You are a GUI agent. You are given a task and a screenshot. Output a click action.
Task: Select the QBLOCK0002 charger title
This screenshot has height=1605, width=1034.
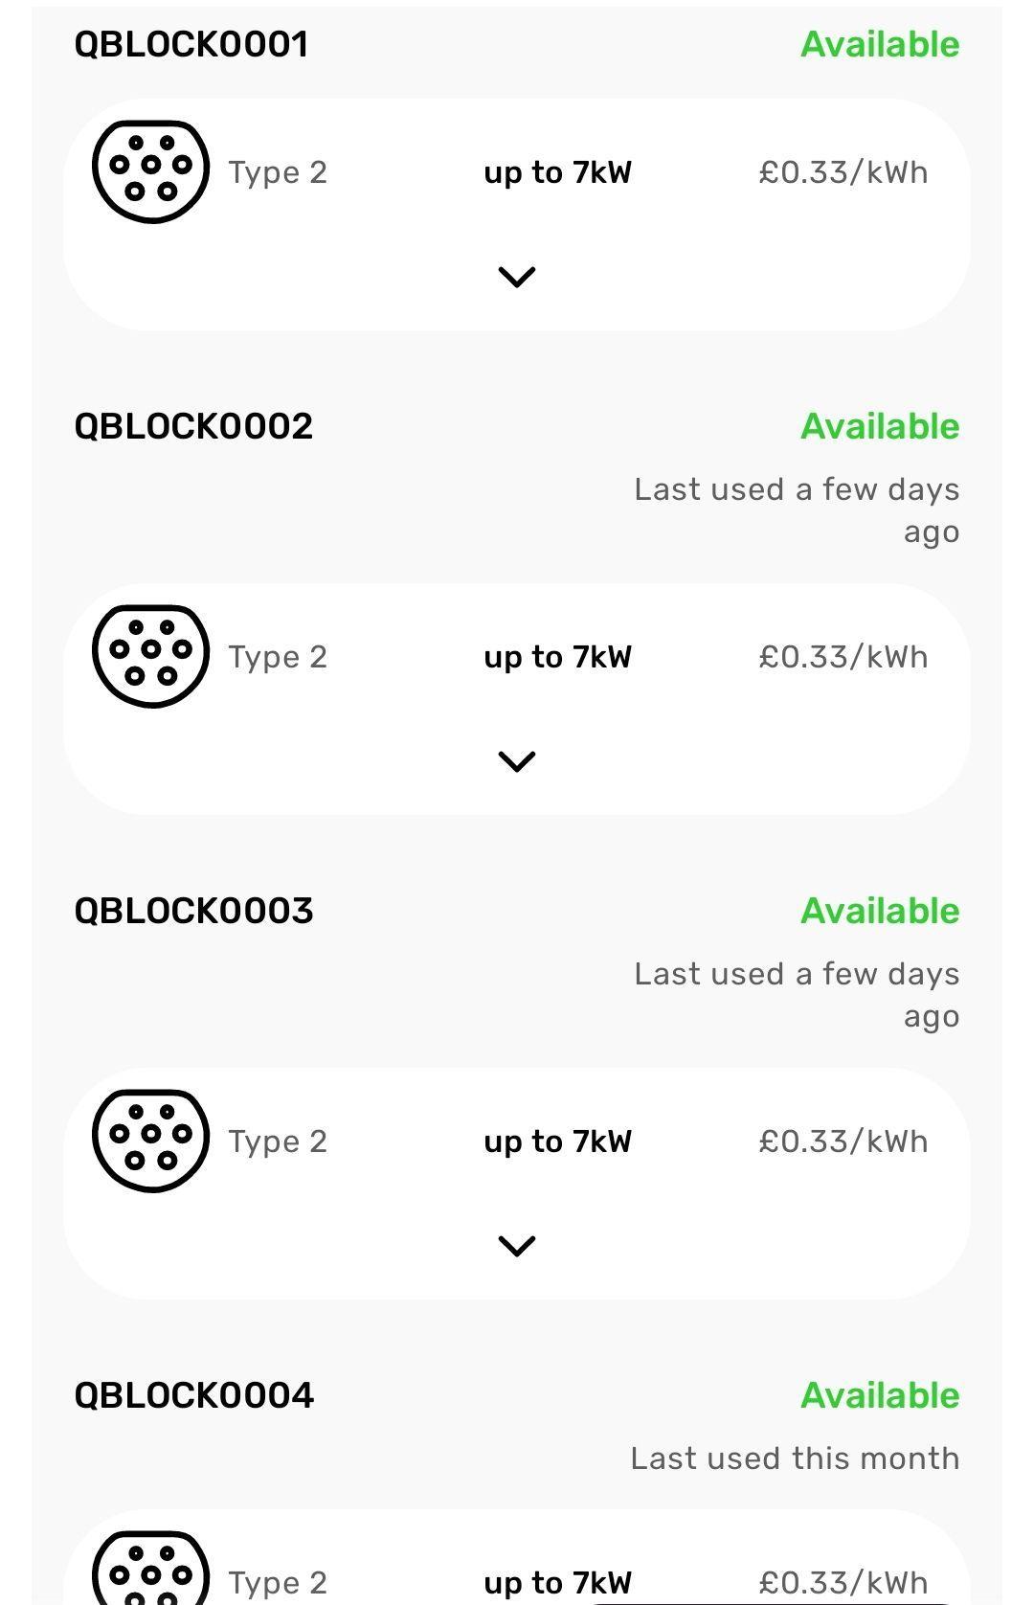193,426
